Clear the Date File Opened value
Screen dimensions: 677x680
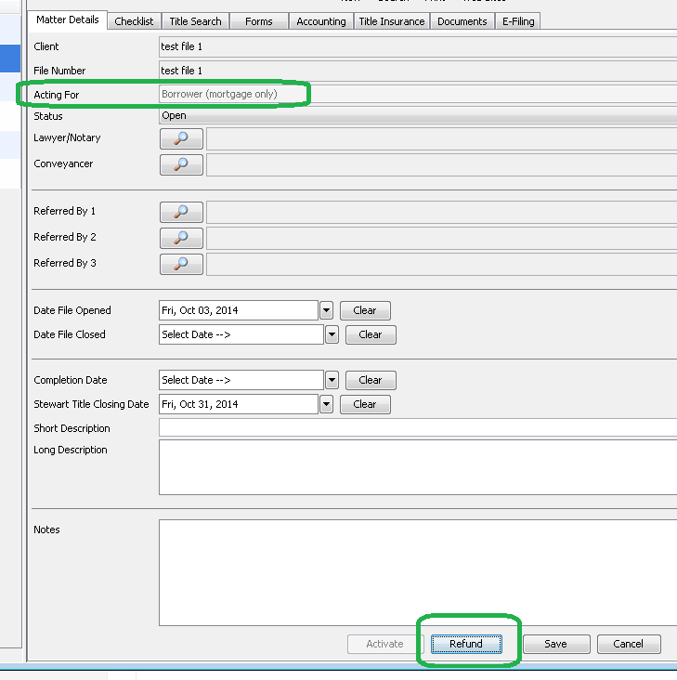[365, 310]
